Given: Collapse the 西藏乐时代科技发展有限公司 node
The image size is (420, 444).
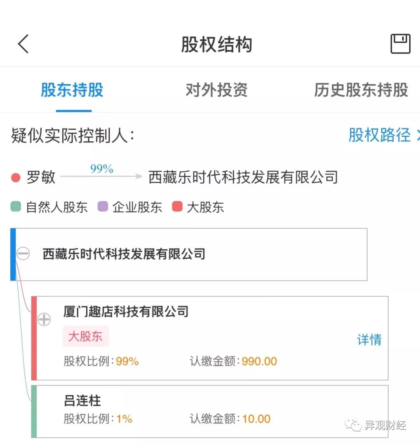Looking at the screenshot, I should (23, 254).
